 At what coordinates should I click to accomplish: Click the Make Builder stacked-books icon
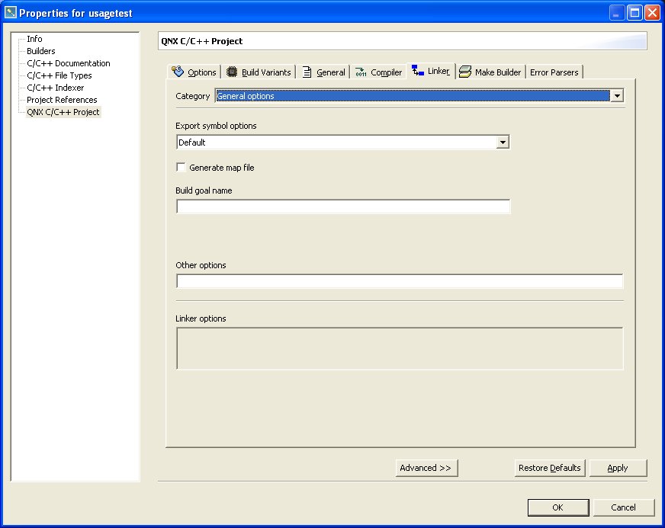click(466, 72)
